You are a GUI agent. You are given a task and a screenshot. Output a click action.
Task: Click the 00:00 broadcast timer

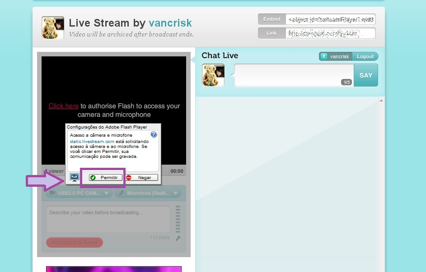tap(177, 171)
